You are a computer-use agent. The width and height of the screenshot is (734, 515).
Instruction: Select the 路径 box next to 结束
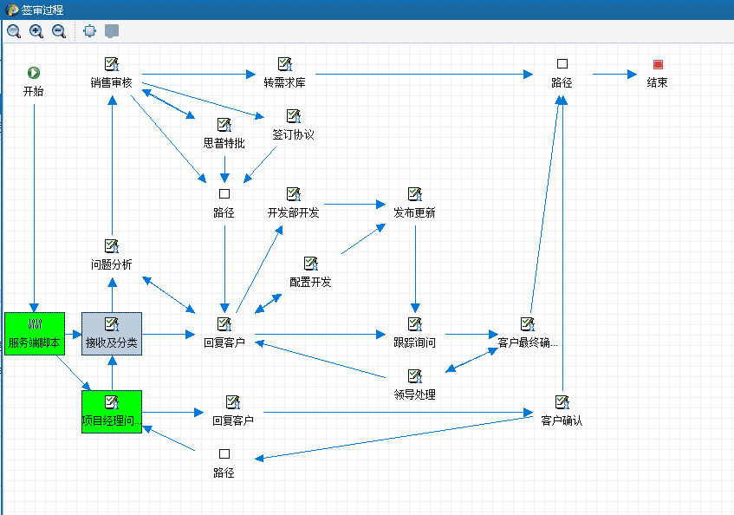[x=562, y=73]
